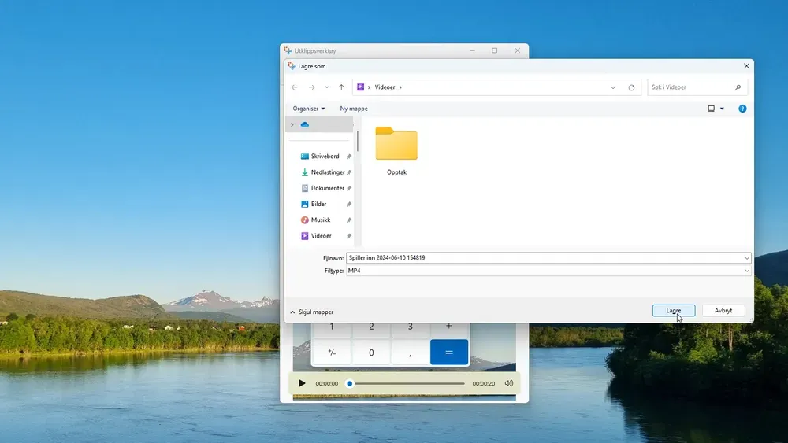Click the up-folder arrow icon

point(341,87)
